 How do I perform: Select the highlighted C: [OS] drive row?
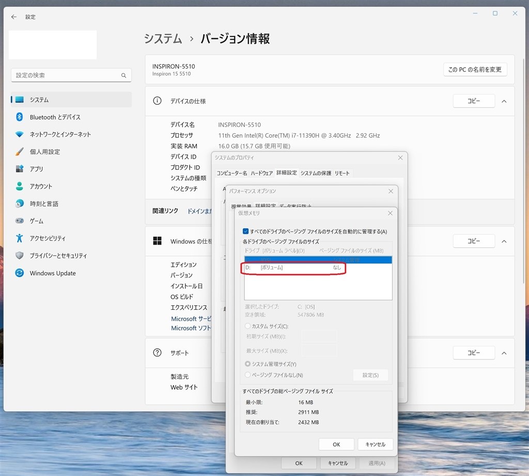click(x=318, y=260)
